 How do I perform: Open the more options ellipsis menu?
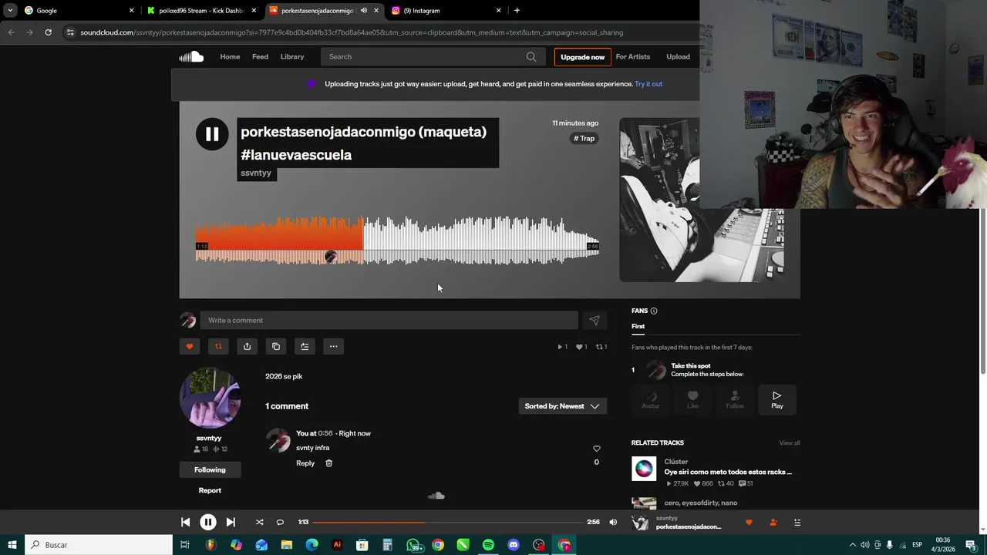click(x=333, y=346)
